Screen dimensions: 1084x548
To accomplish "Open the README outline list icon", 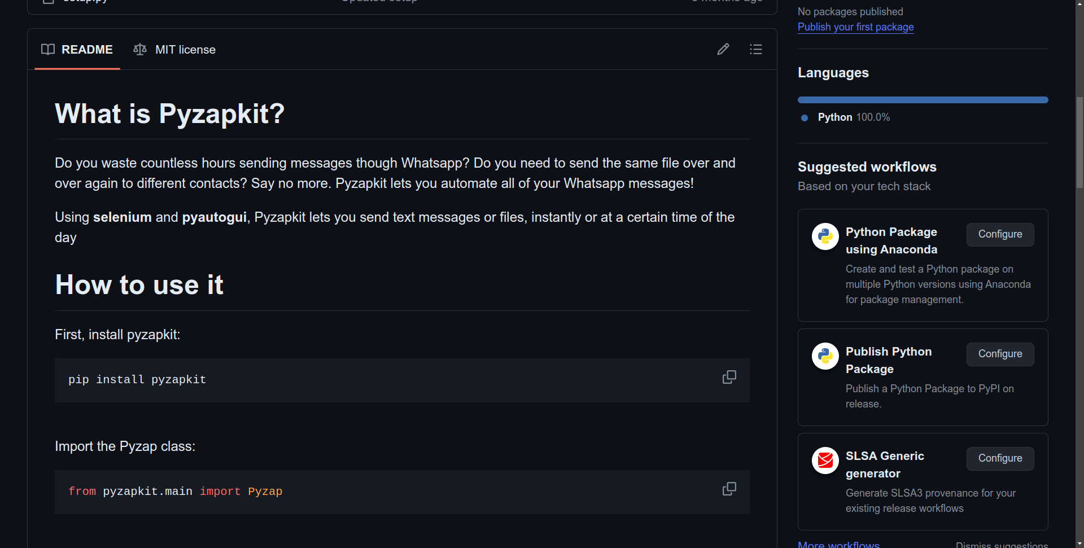I will coord(756,50).
